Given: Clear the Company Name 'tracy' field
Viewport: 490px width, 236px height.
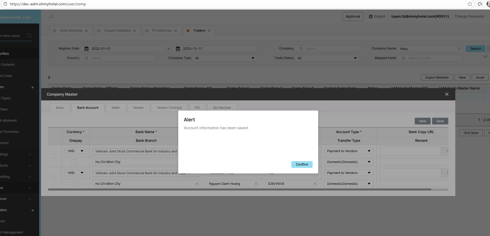Looking at the screenshot, I should (x=459, y=49).
